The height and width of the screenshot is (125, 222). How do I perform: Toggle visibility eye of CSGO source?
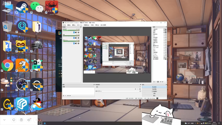click(164, 51)
